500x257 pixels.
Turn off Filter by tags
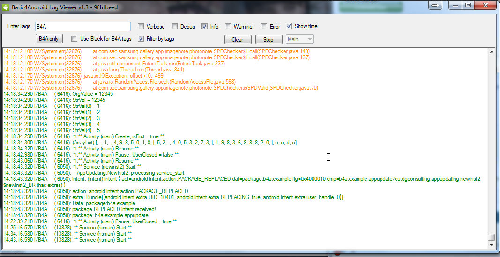coord(141,39)
